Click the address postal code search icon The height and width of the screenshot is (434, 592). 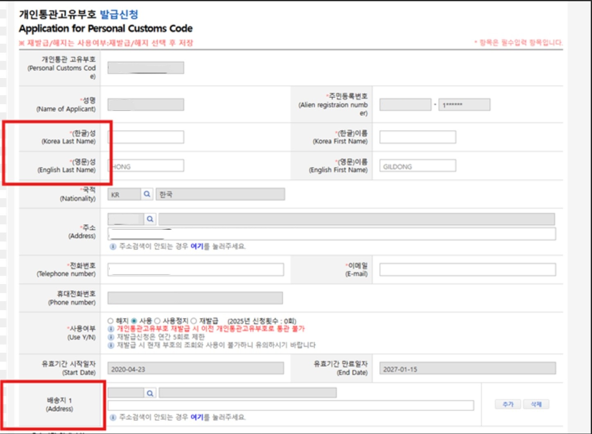point(150,219)
